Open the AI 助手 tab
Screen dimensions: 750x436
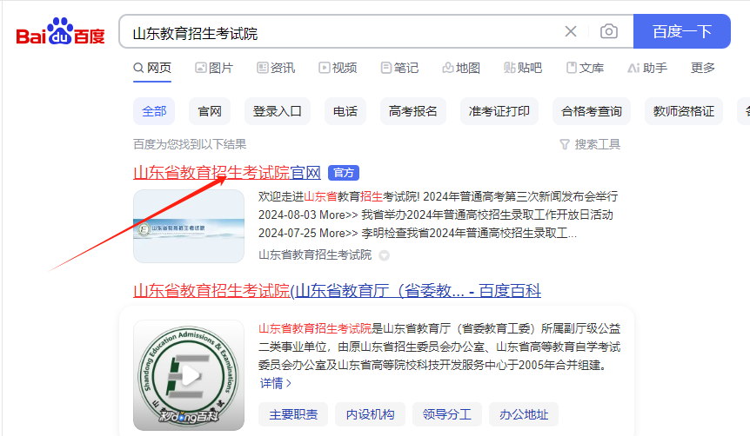pyautogui.click(x=647, y=68)
